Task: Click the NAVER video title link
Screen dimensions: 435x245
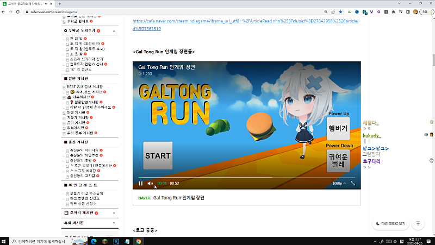Action: click(x=178, y=198)
